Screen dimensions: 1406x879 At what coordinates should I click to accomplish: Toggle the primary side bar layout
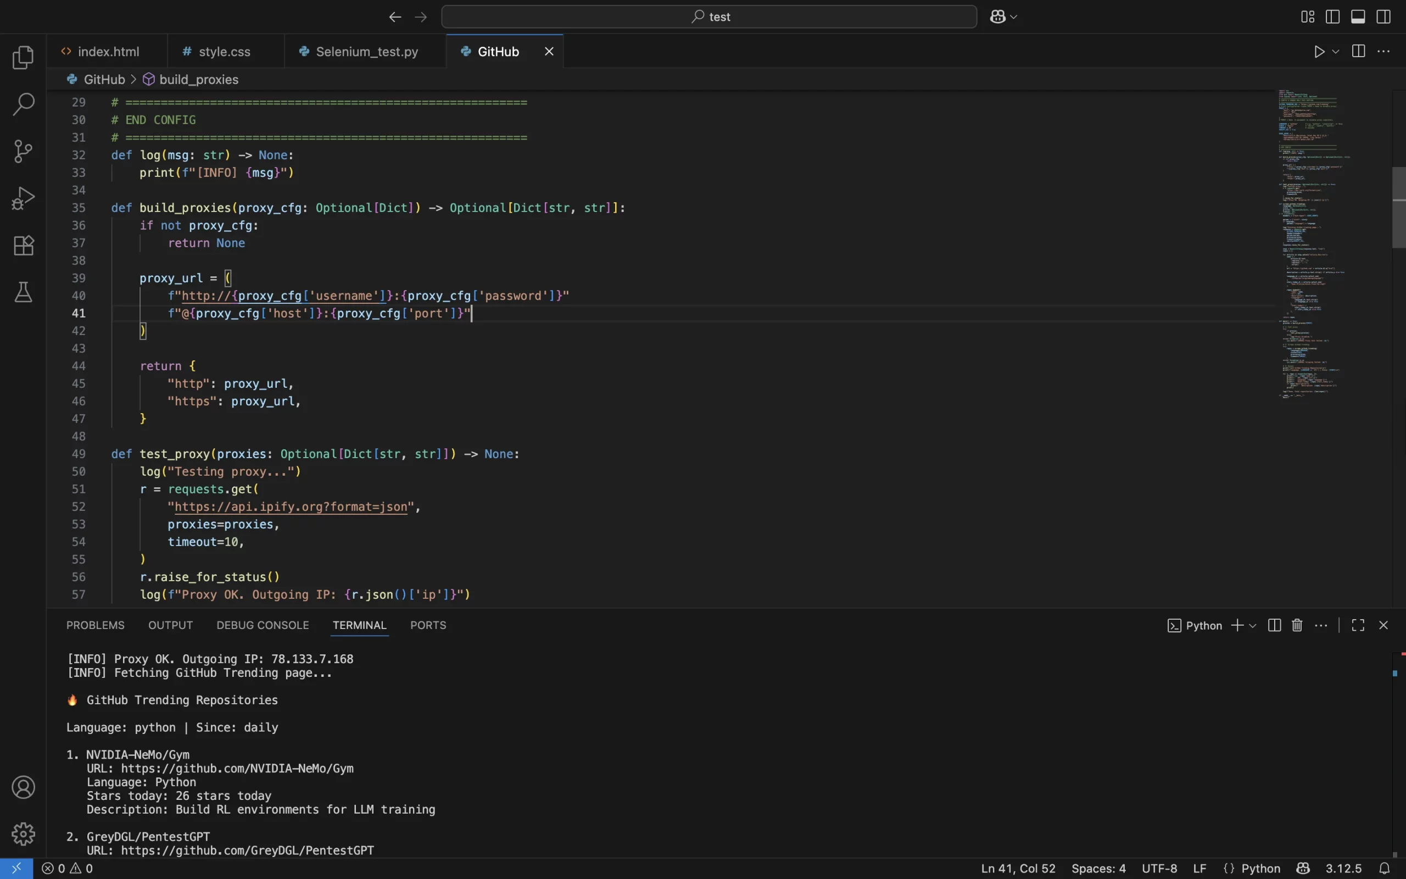[1332, 16]
